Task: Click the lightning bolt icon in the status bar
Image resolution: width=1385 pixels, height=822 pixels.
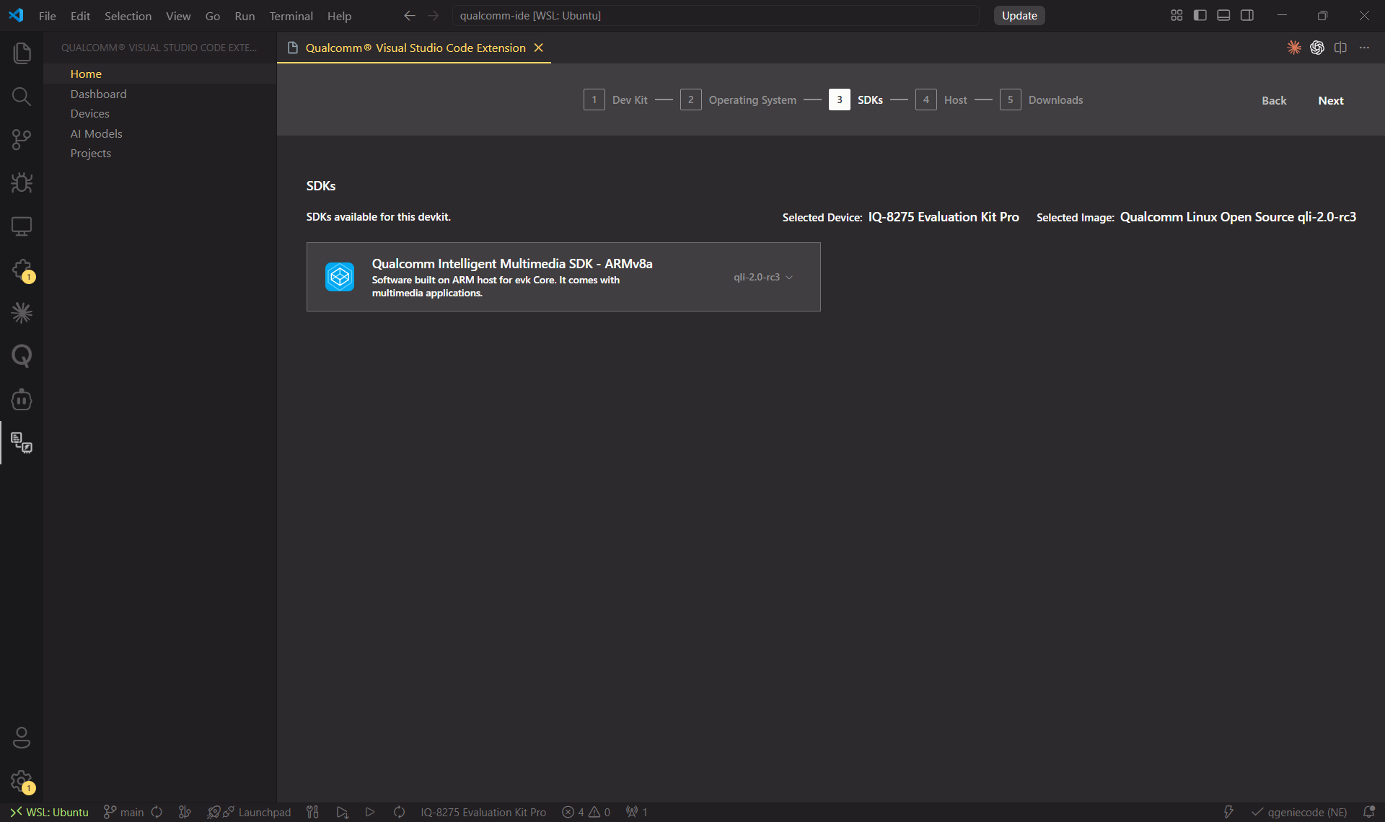Action: 1228,812
